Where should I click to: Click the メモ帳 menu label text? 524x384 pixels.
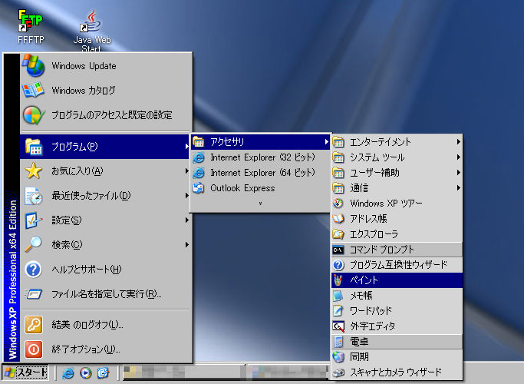click(x=361, y=296)
